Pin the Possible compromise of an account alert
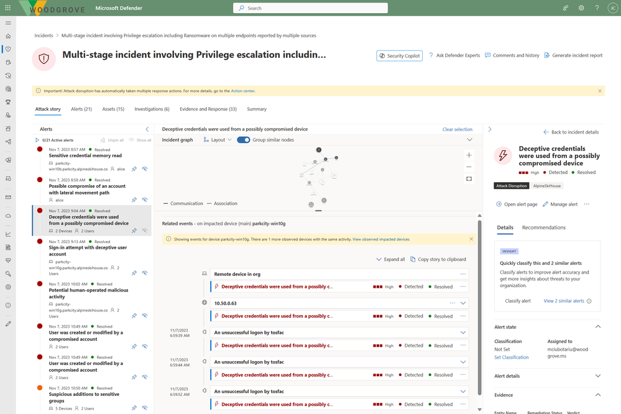Viewport: 621px width, 414px height. 134,200
